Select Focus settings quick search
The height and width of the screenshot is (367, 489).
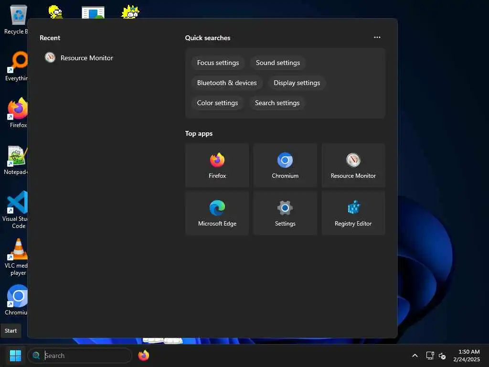coord(218,63)
